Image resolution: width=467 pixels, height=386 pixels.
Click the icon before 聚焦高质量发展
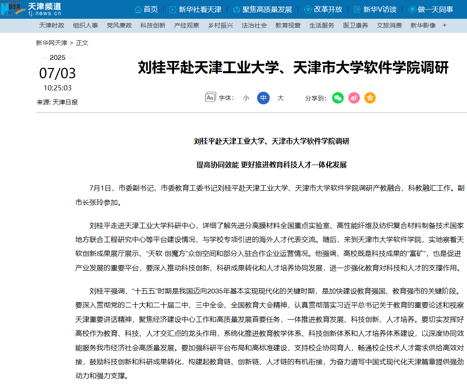tap(237, 10)
